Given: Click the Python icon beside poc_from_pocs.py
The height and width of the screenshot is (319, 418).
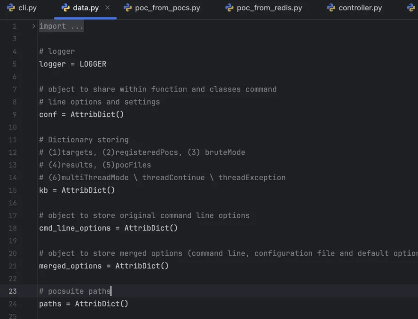Looking at the screenshot, I should pos(127,8).
